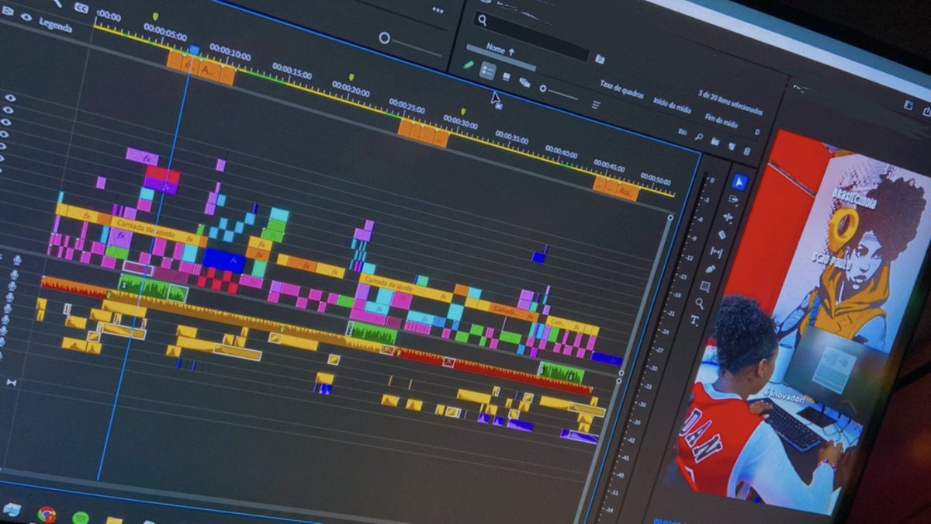Viewport: 931px width, 524px height.
Task: Click inside the project panel search field
Action: point(532,35)
